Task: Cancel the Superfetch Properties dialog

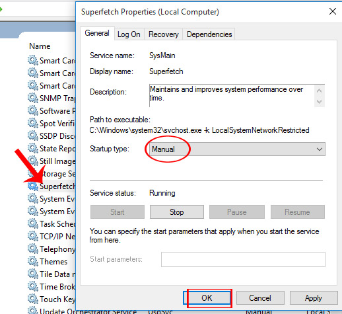Action: tap(260, 298)
